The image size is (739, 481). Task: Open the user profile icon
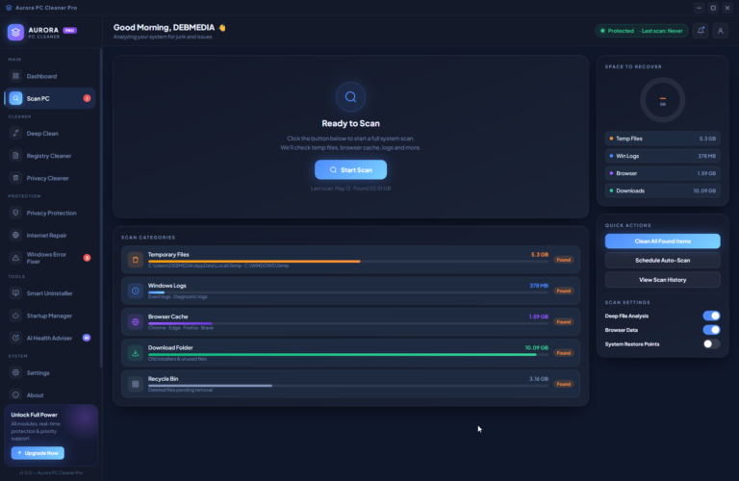coord(720,31)
